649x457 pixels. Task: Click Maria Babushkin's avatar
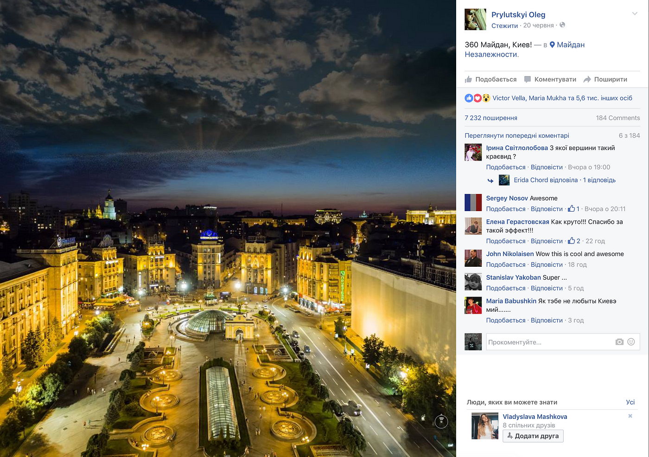coord(473,306)
